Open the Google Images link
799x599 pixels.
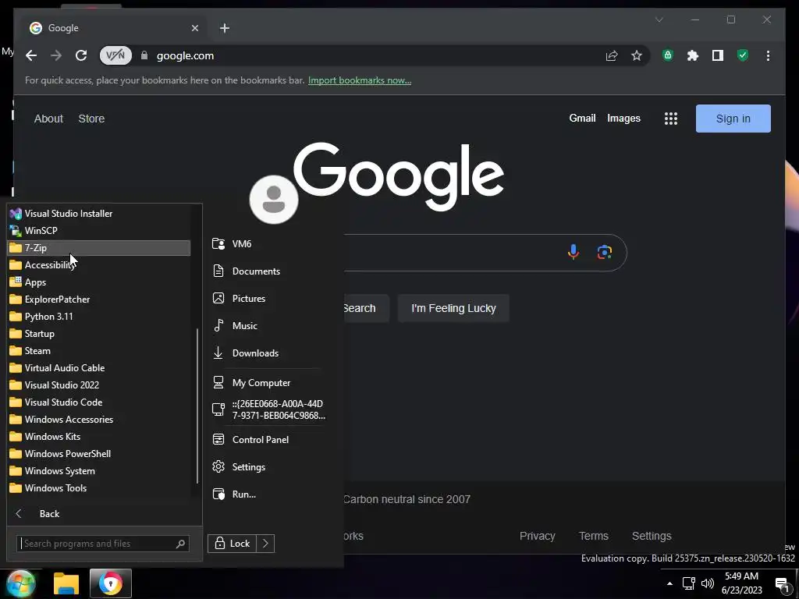point(623,119)
